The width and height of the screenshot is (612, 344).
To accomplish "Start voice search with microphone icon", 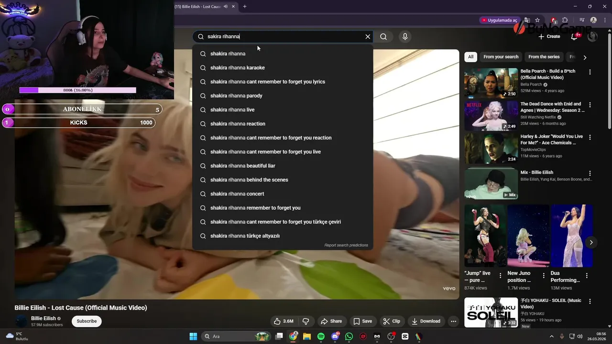I will 405,36.
